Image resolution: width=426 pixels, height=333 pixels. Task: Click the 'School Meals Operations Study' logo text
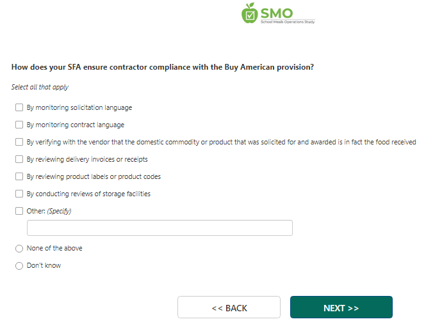(x=287, y=22)
